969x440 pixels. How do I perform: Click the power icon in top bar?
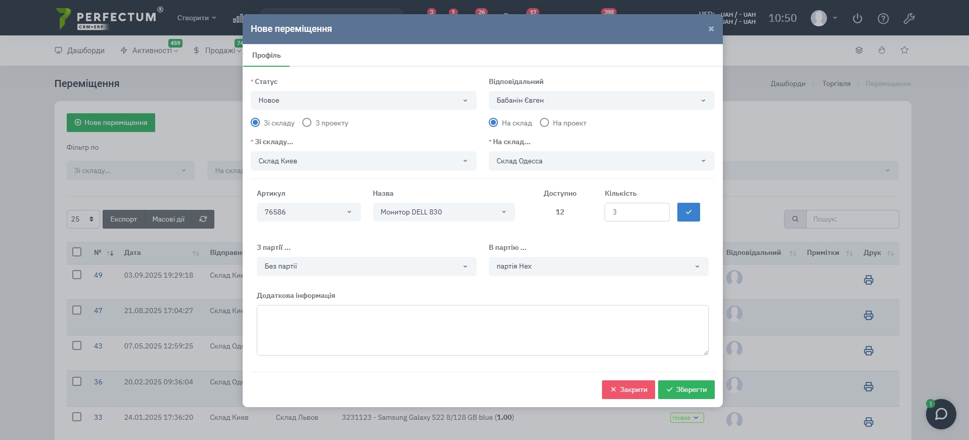tap(857, 19)
